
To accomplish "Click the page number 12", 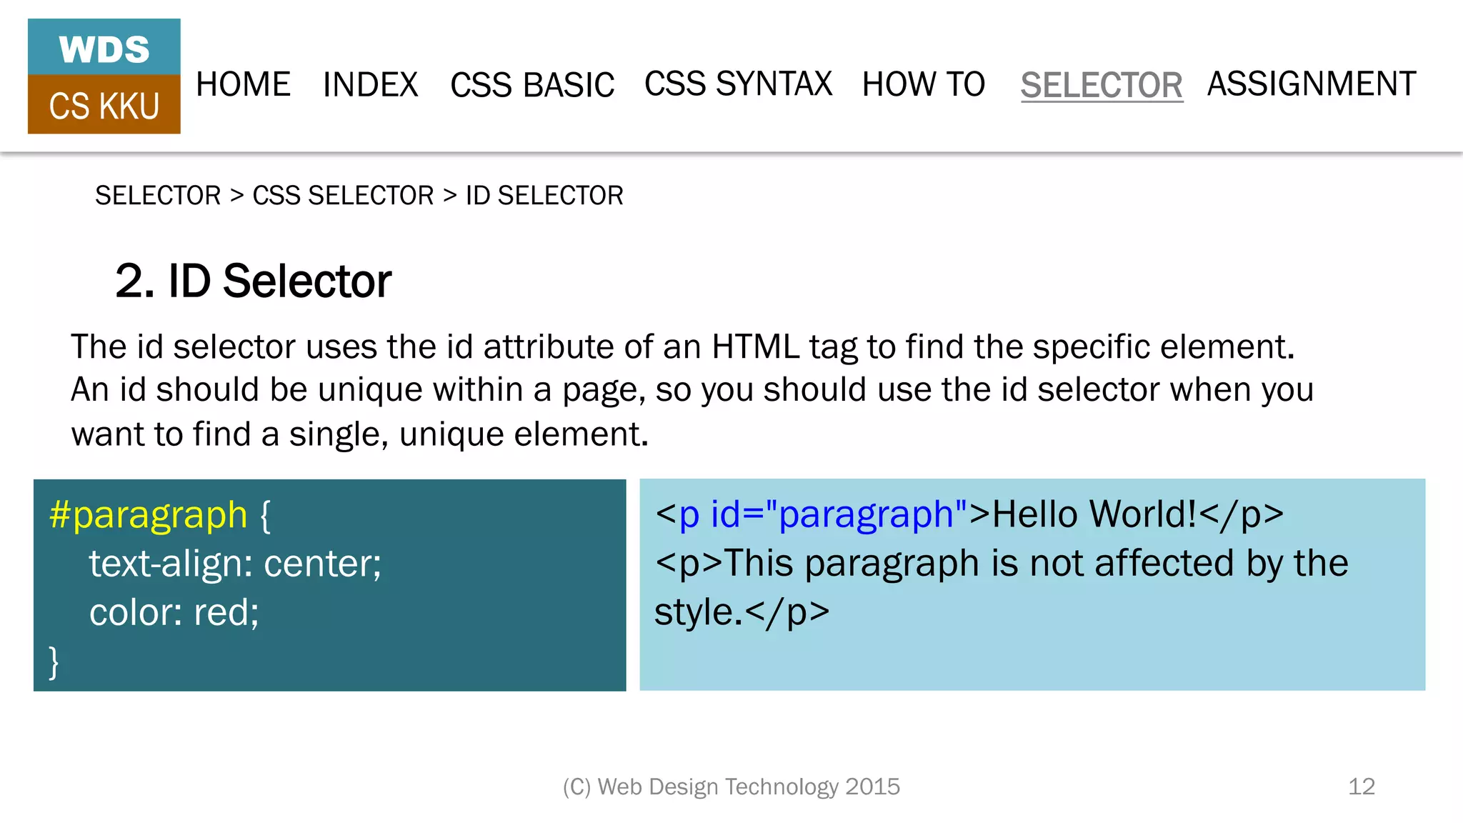I will [1362, 787].
